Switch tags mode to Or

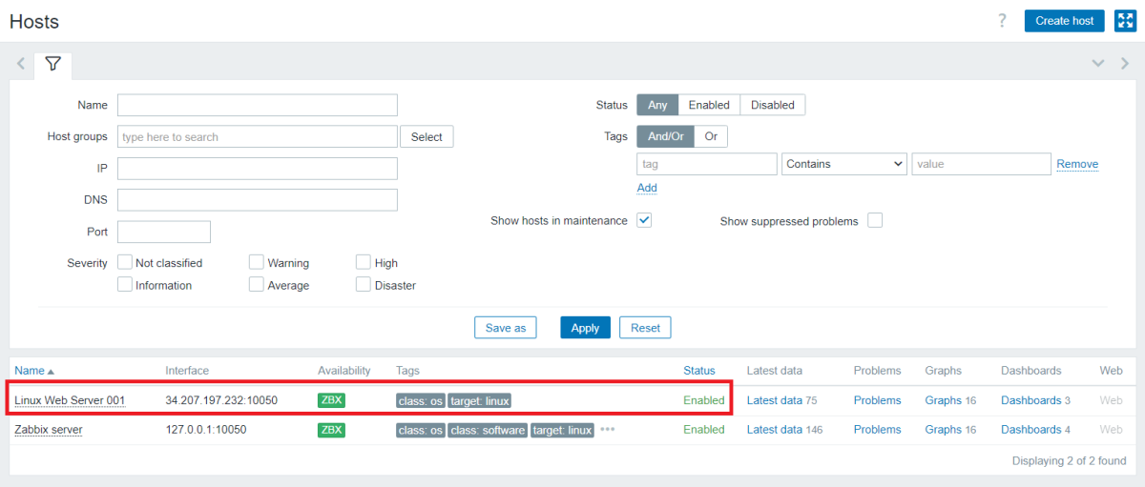pyautogui.click(x=711, y=136)
